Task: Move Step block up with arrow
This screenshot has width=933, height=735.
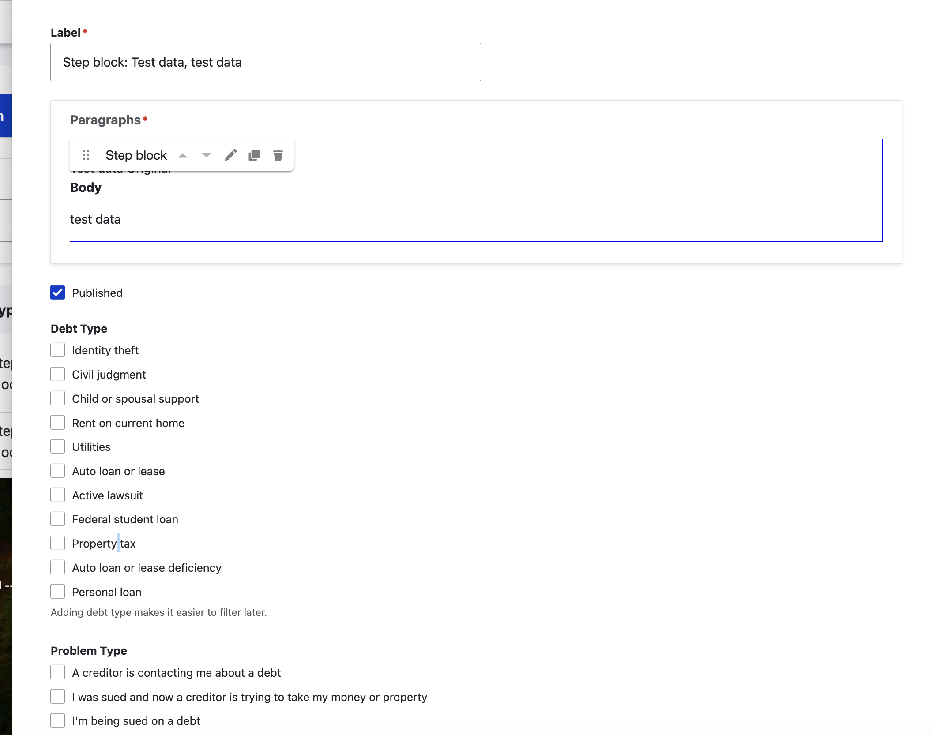Action: point(183,155)
